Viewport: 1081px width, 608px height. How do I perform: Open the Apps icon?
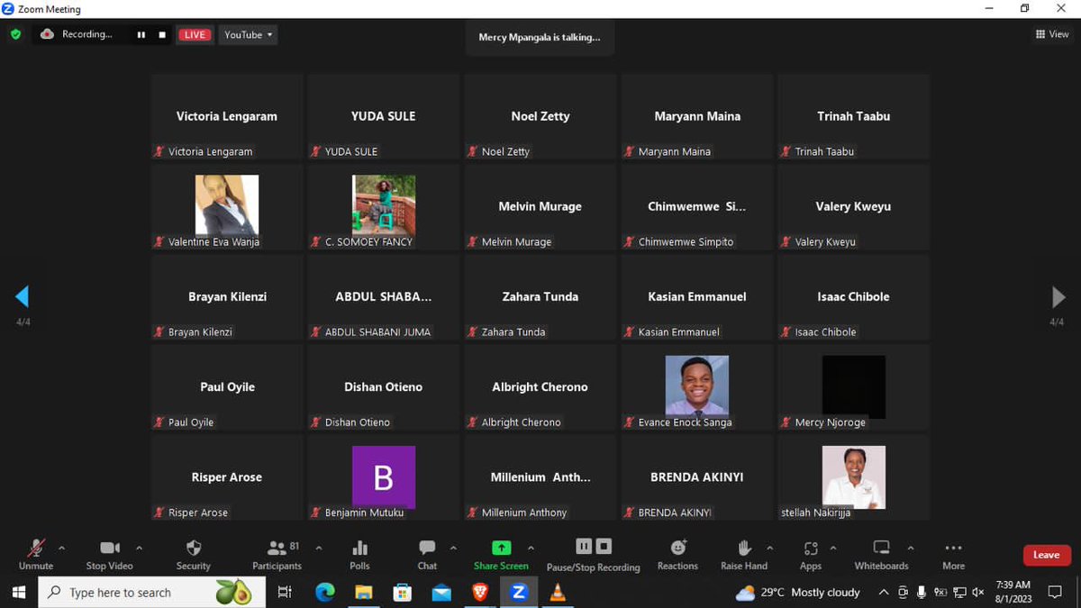pos(811,554)
